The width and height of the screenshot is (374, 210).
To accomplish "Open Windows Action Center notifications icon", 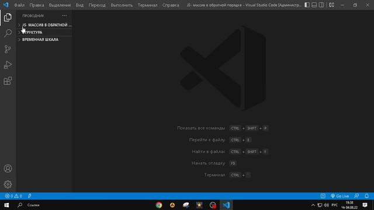I will click(365, 205).
